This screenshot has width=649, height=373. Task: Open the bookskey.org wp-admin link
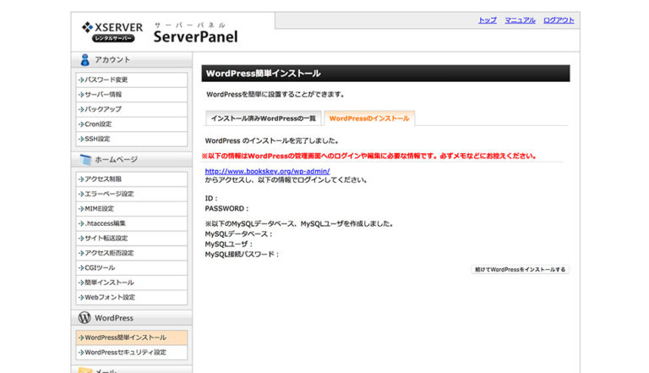(x=267, y=171)
